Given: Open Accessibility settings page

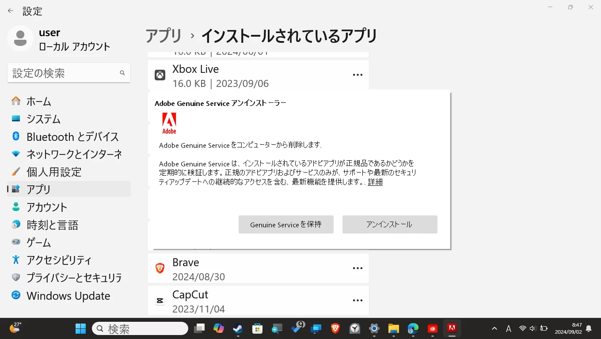Looking at the screenshot, I should [x=69, y=260].
